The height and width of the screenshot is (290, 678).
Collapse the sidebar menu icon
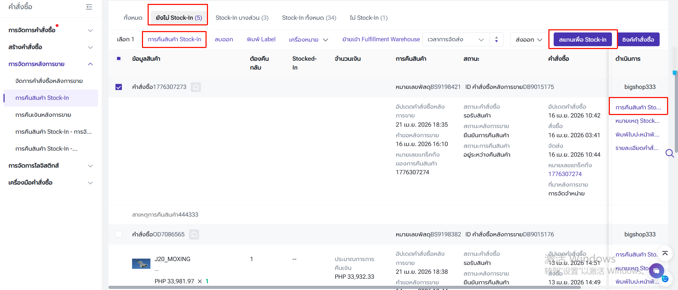pyautogui.click(x=89, y=7)
